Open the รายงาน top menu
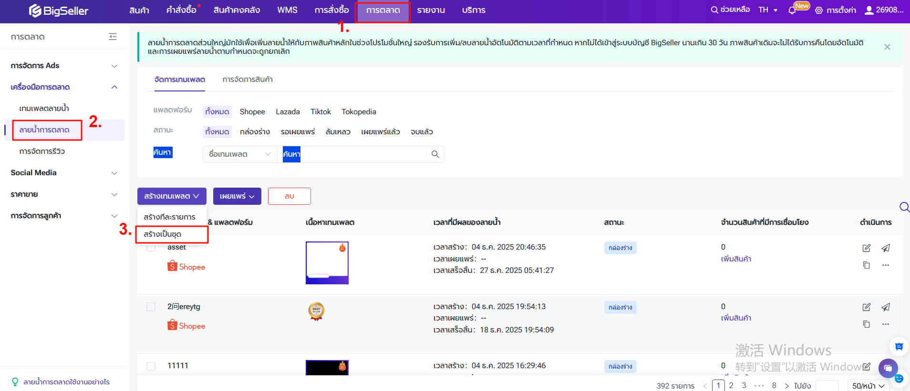The height and width of the screenshot is (391, 910). [x=431, y=10]
